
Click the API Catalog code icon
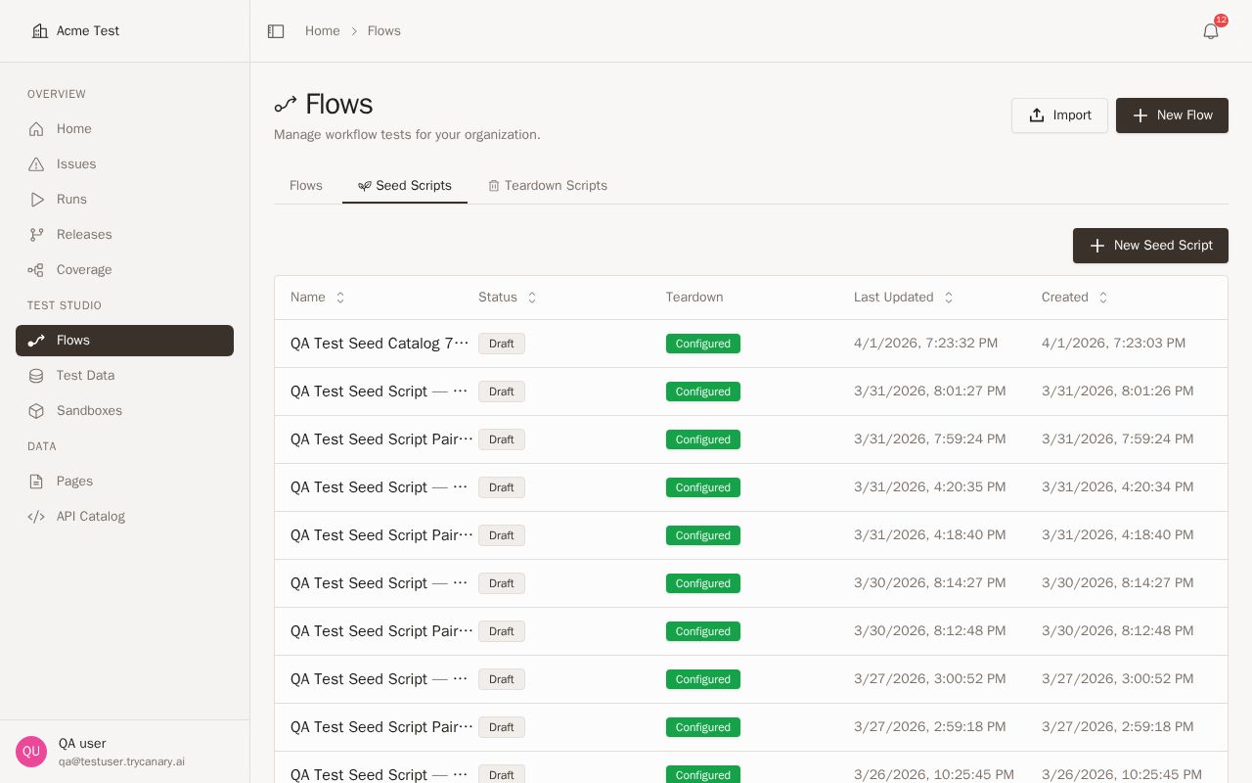point(36,517)
